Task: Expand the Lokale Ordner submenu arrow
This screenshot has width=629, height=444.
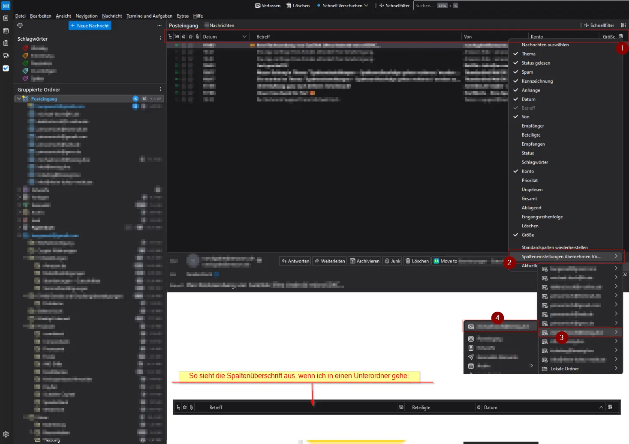Action: coord(616,368)
